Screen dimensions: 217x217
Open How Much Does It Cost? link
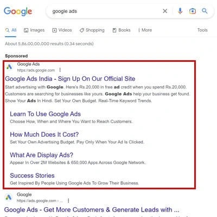click(x=44, y=135)
